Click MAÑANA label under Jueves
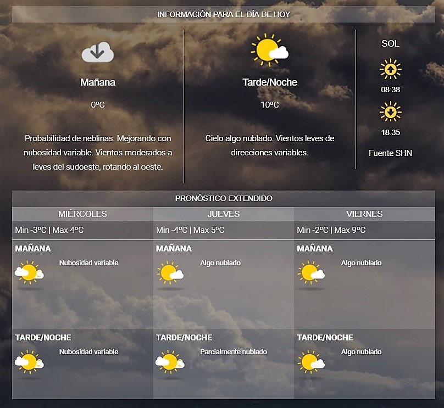 pyautogui.click(x=174, y=249)
